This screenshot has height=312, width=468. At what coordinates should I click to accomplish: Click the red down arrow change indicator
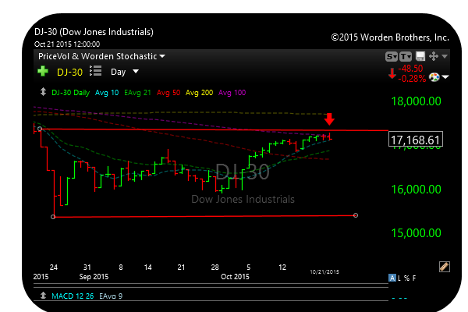[392, 73]
